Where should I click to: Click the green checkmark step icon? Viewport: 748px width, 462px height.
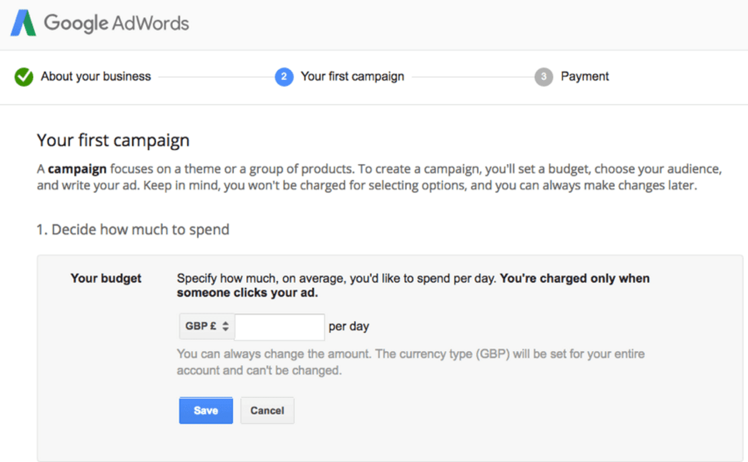(24, 77)
